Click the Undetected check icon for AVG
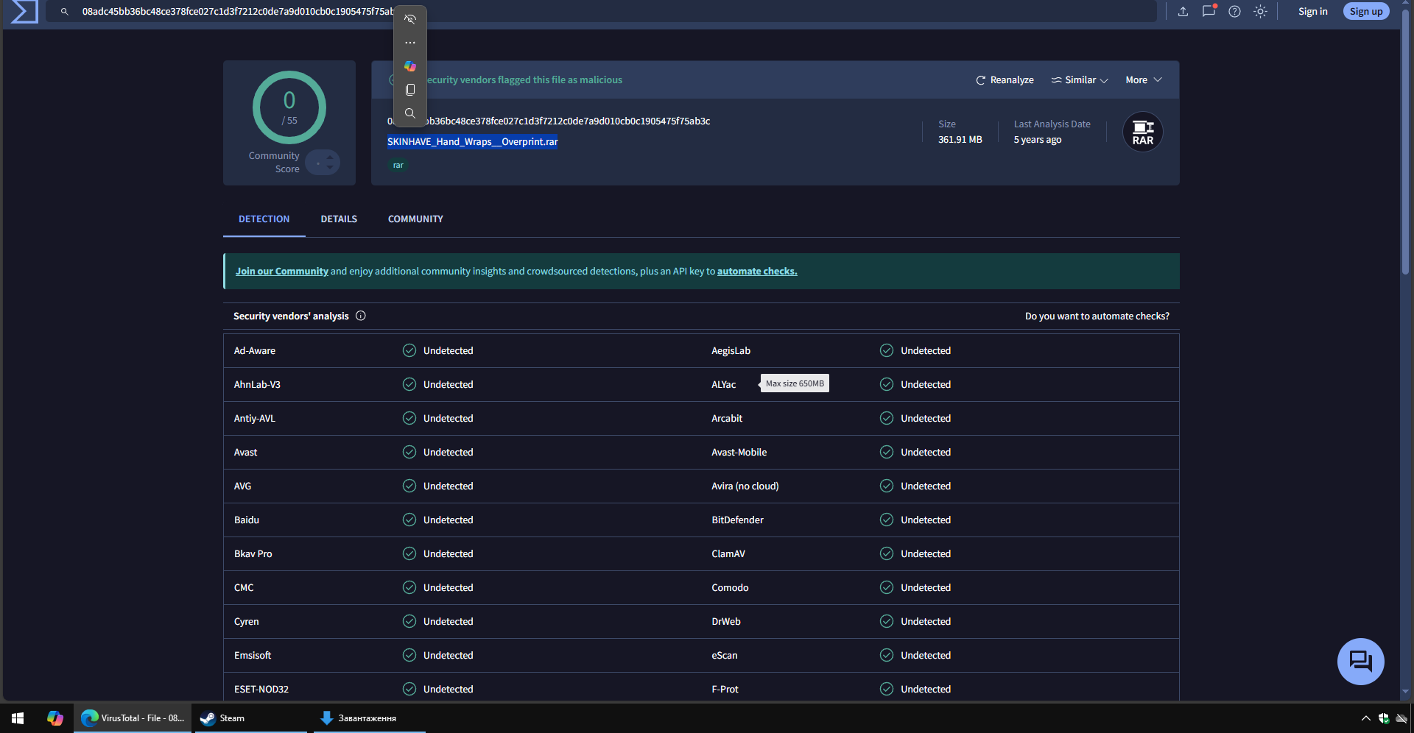This screenshot has height=733, width=1414. click(x=409, y=486)
